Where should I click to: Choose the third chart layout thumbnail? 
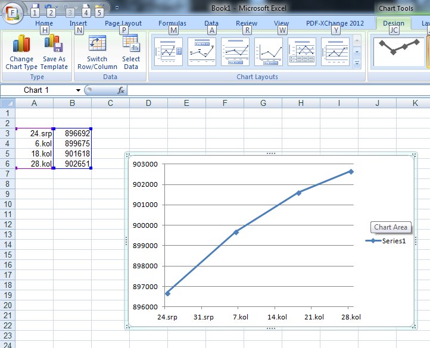tap(235, 52)
